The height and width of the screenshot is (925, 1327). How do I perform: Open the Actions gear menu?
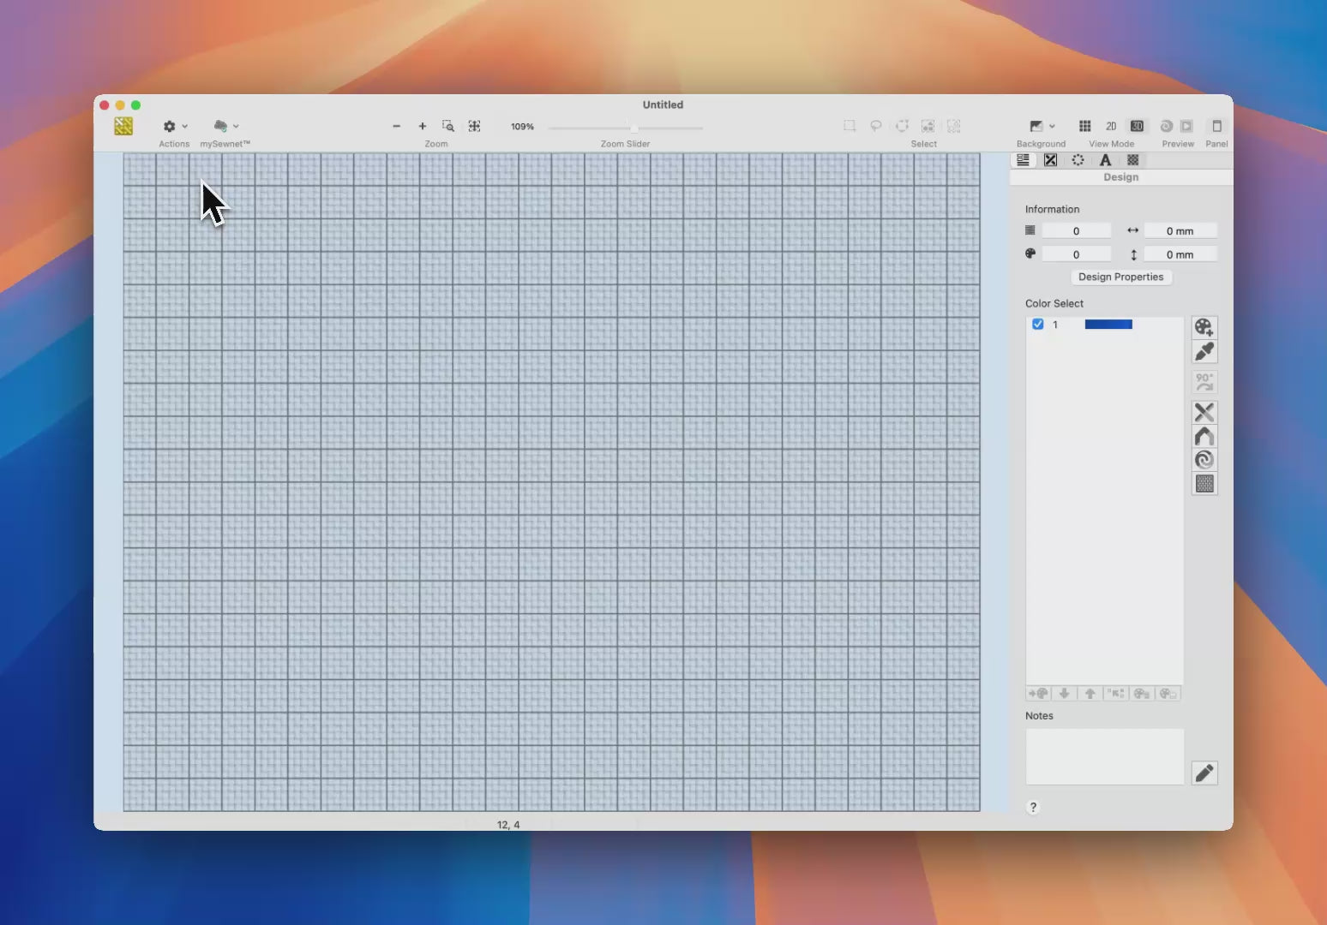coord(174,126)
